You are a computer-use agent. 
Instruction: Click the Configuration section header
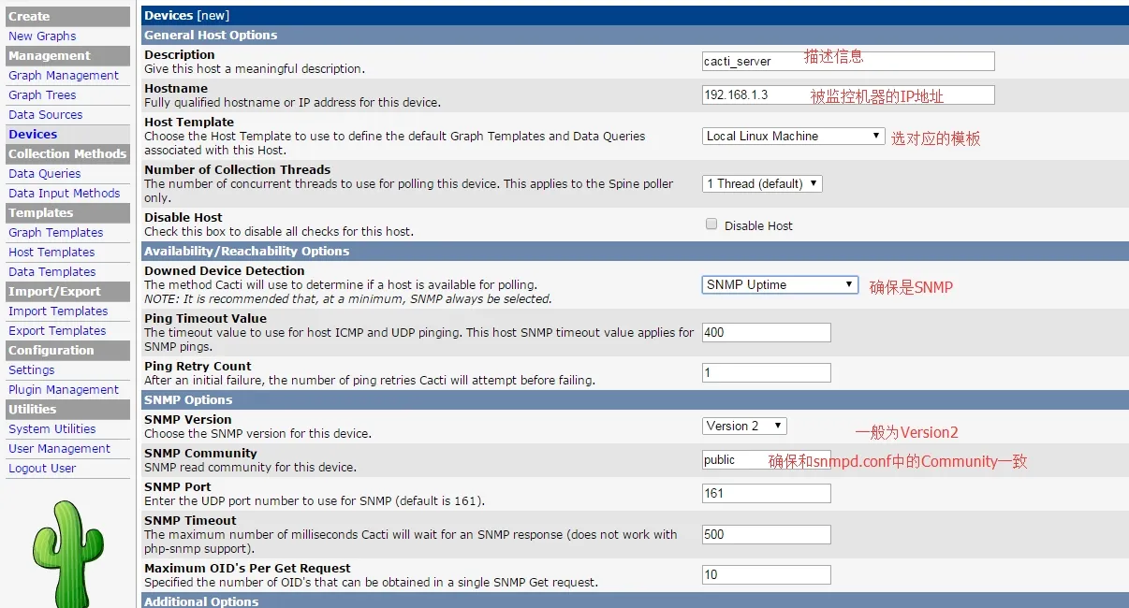(x=68, y=350)
